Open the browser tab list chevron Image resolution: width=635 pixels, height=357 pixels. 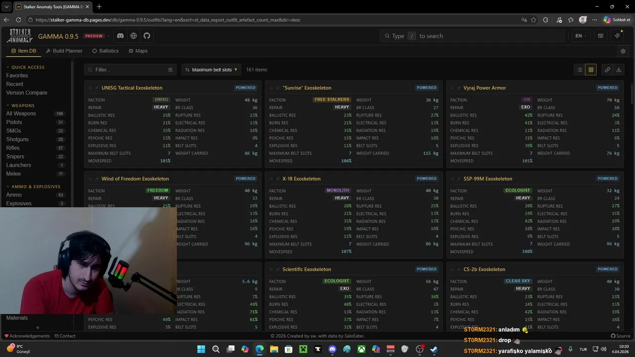tap(6, 6)
